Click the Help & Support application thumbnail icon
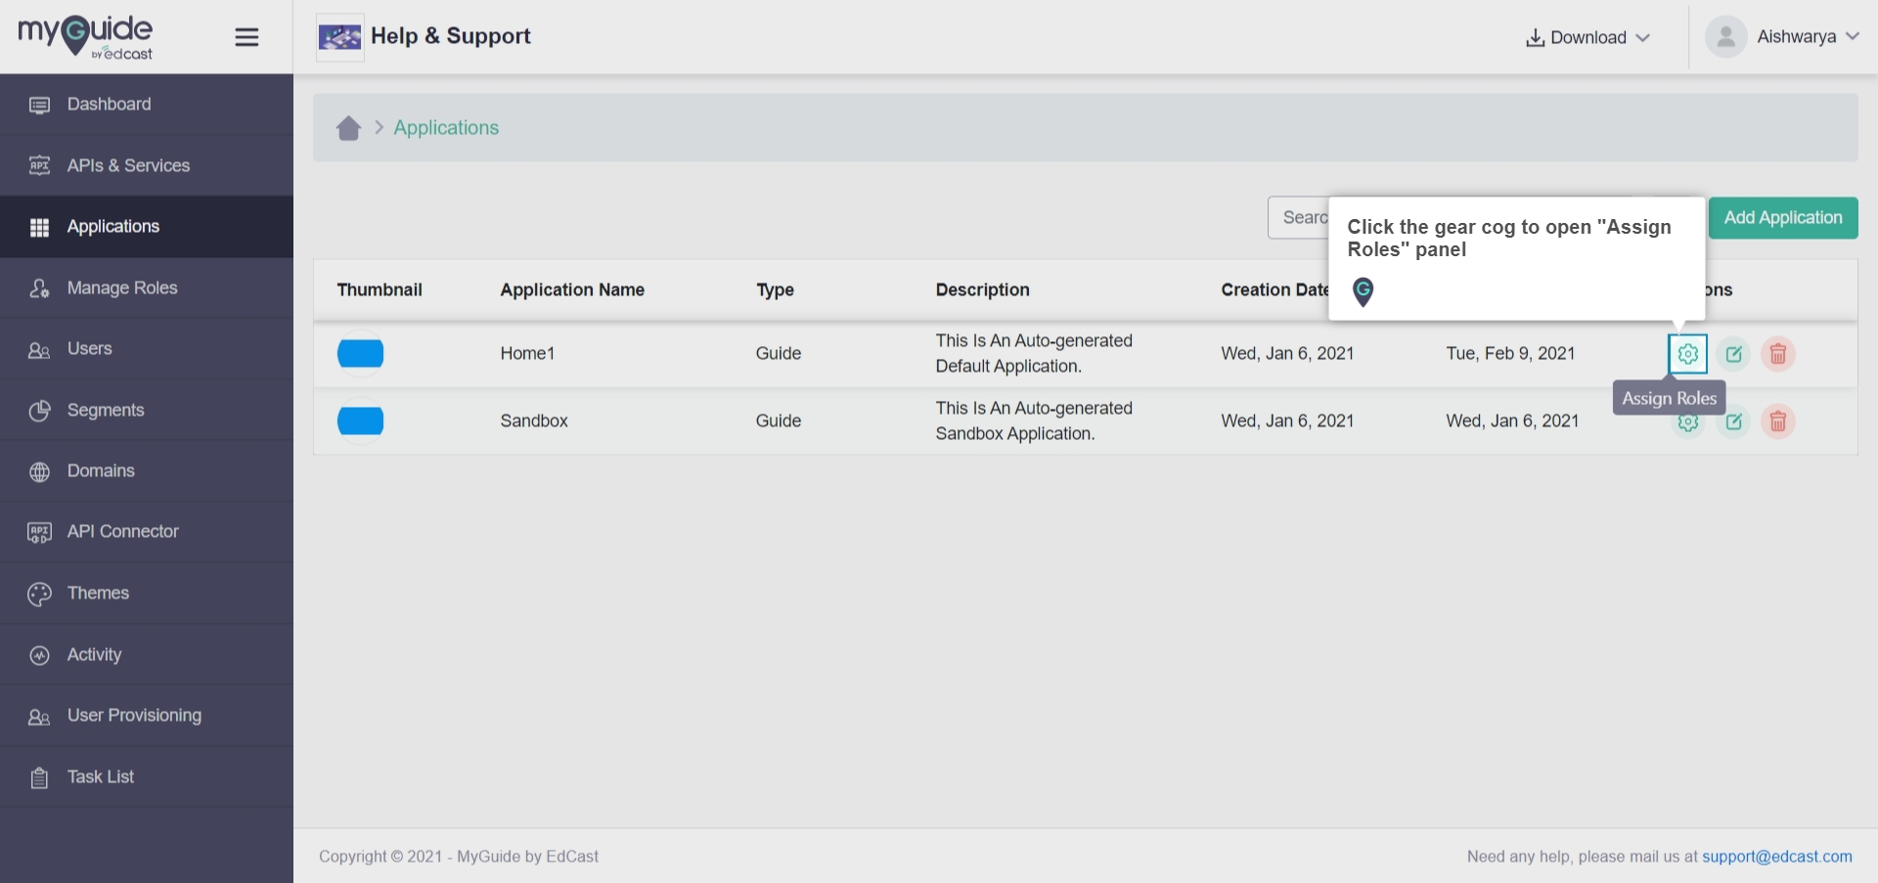The image size is (1878, 883). pos(340,37)
